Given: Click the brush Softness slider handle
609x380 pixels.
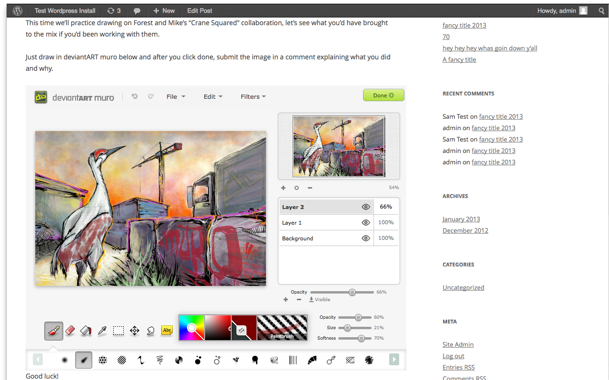Looking at the screenshot, I should click(x=361, y=338).
